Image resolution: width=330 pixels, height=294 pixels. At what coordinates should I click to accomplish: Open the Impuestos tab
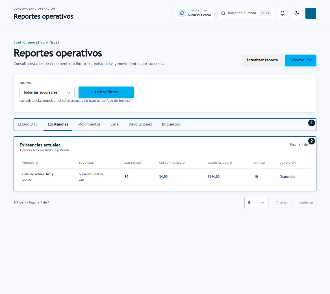tap(171, 124)
